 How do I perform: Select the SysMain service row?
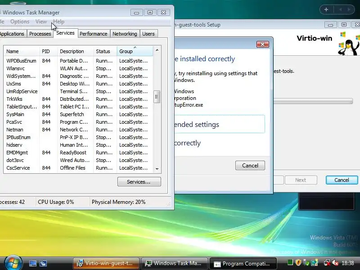[78, 114]
